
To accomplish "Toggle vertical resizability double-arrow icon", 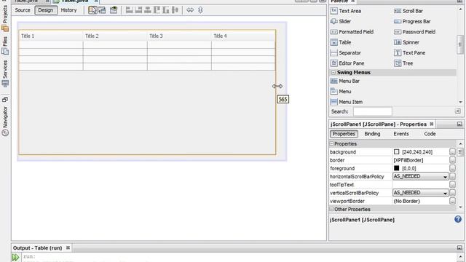I will tap(200, 10).
